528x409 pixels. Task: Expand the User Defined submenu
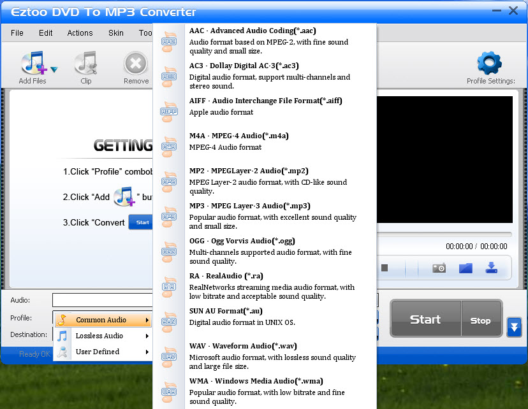(103, 352)
